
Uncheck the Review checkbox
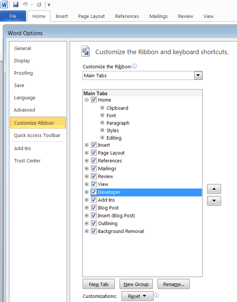[x=94, y=176]
